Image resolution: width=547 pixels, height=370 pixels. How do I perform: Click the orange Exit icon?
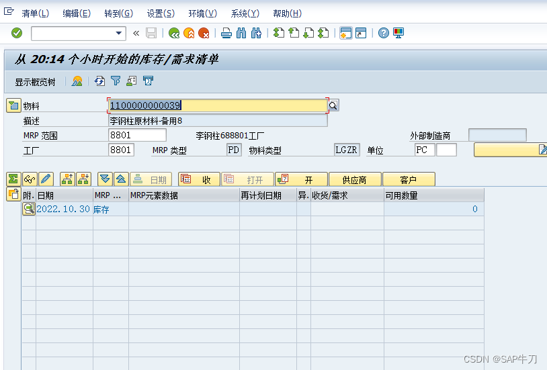(x=189, y=33)
